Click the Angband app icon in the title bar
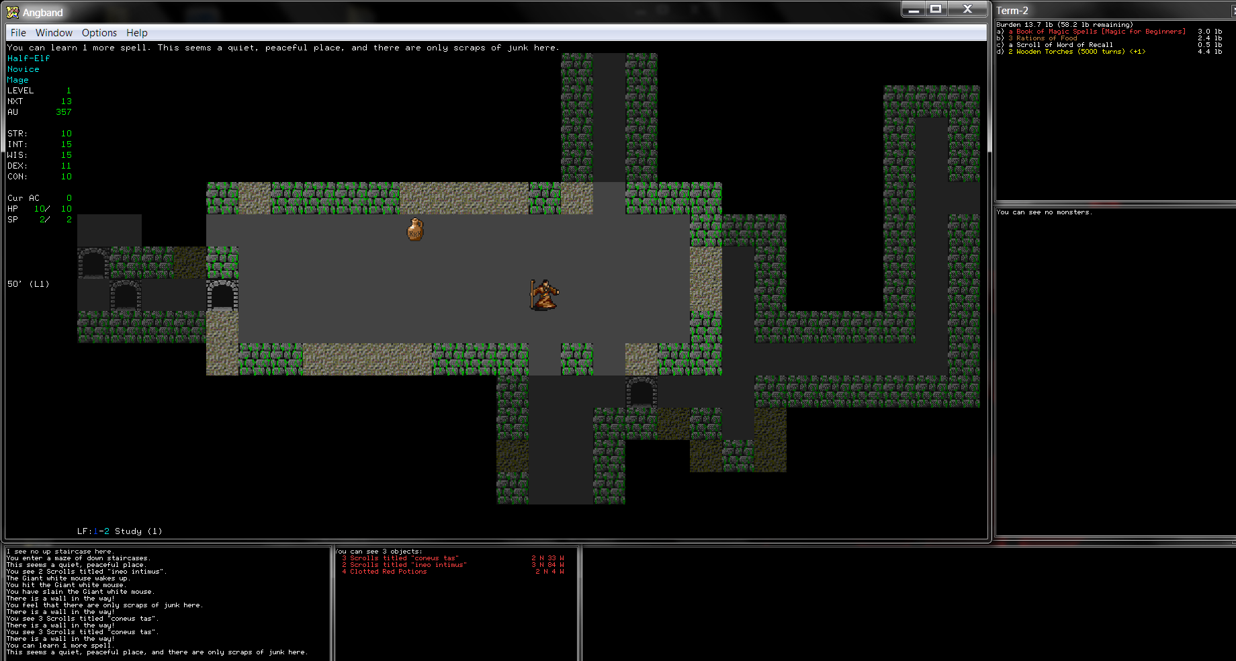The width and height of the screenshot is (1236, 661). click(13, 11)
